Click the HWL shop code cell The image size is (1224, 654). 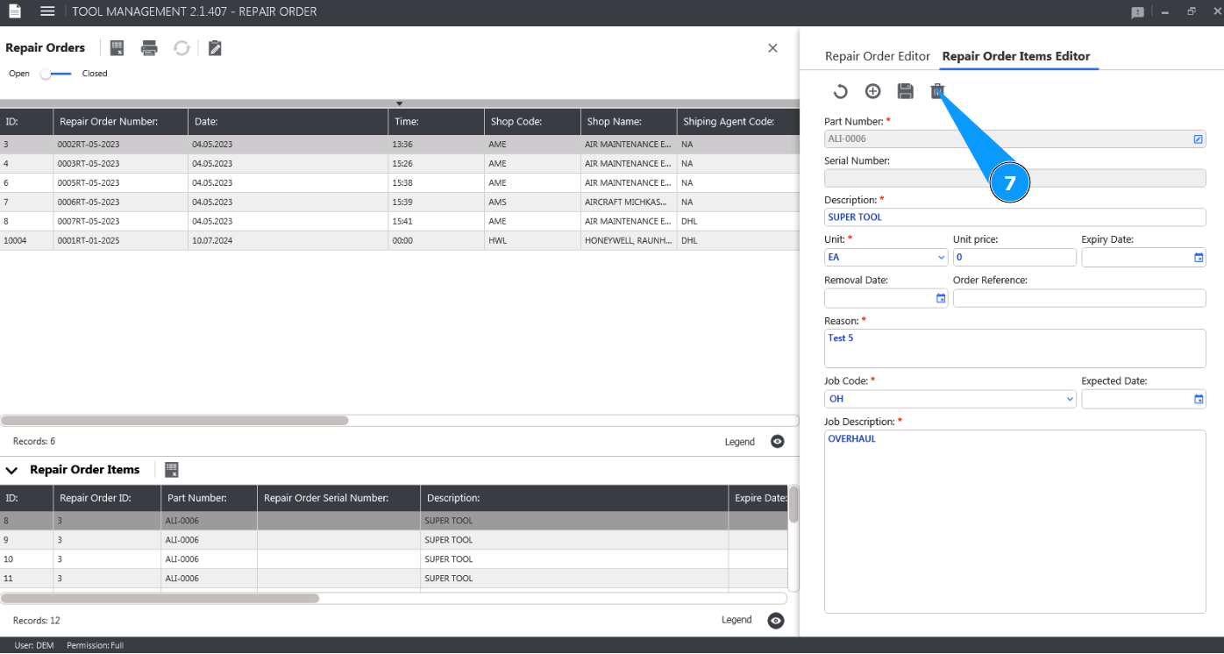tap(532, 241)
